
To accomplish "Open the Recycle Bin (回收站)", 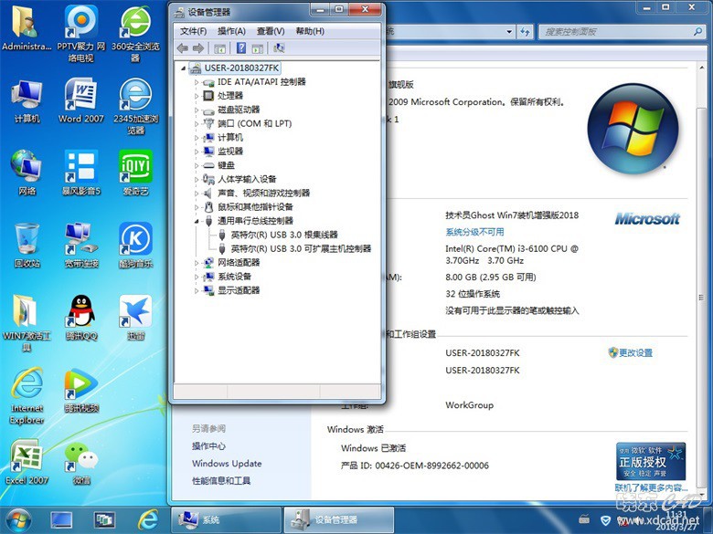I will pyautogui.click(x=27, y=246).
